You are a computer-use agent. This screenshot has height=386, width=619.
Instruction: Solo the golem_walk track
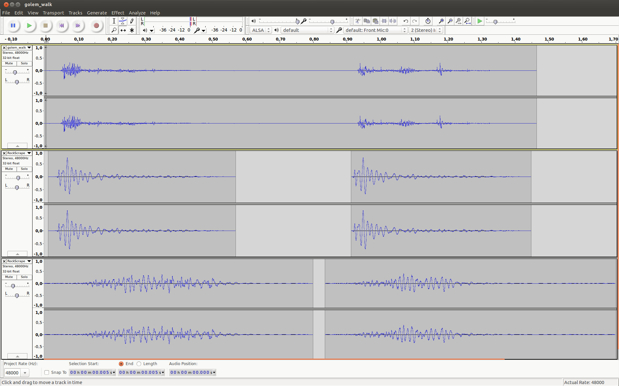coord(24,63)
